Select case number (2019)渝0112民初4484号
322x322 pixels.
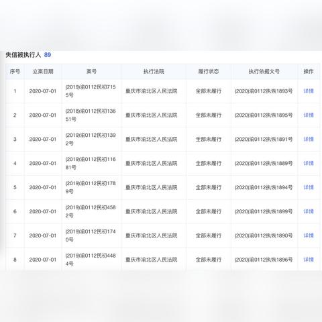point(91,260)
